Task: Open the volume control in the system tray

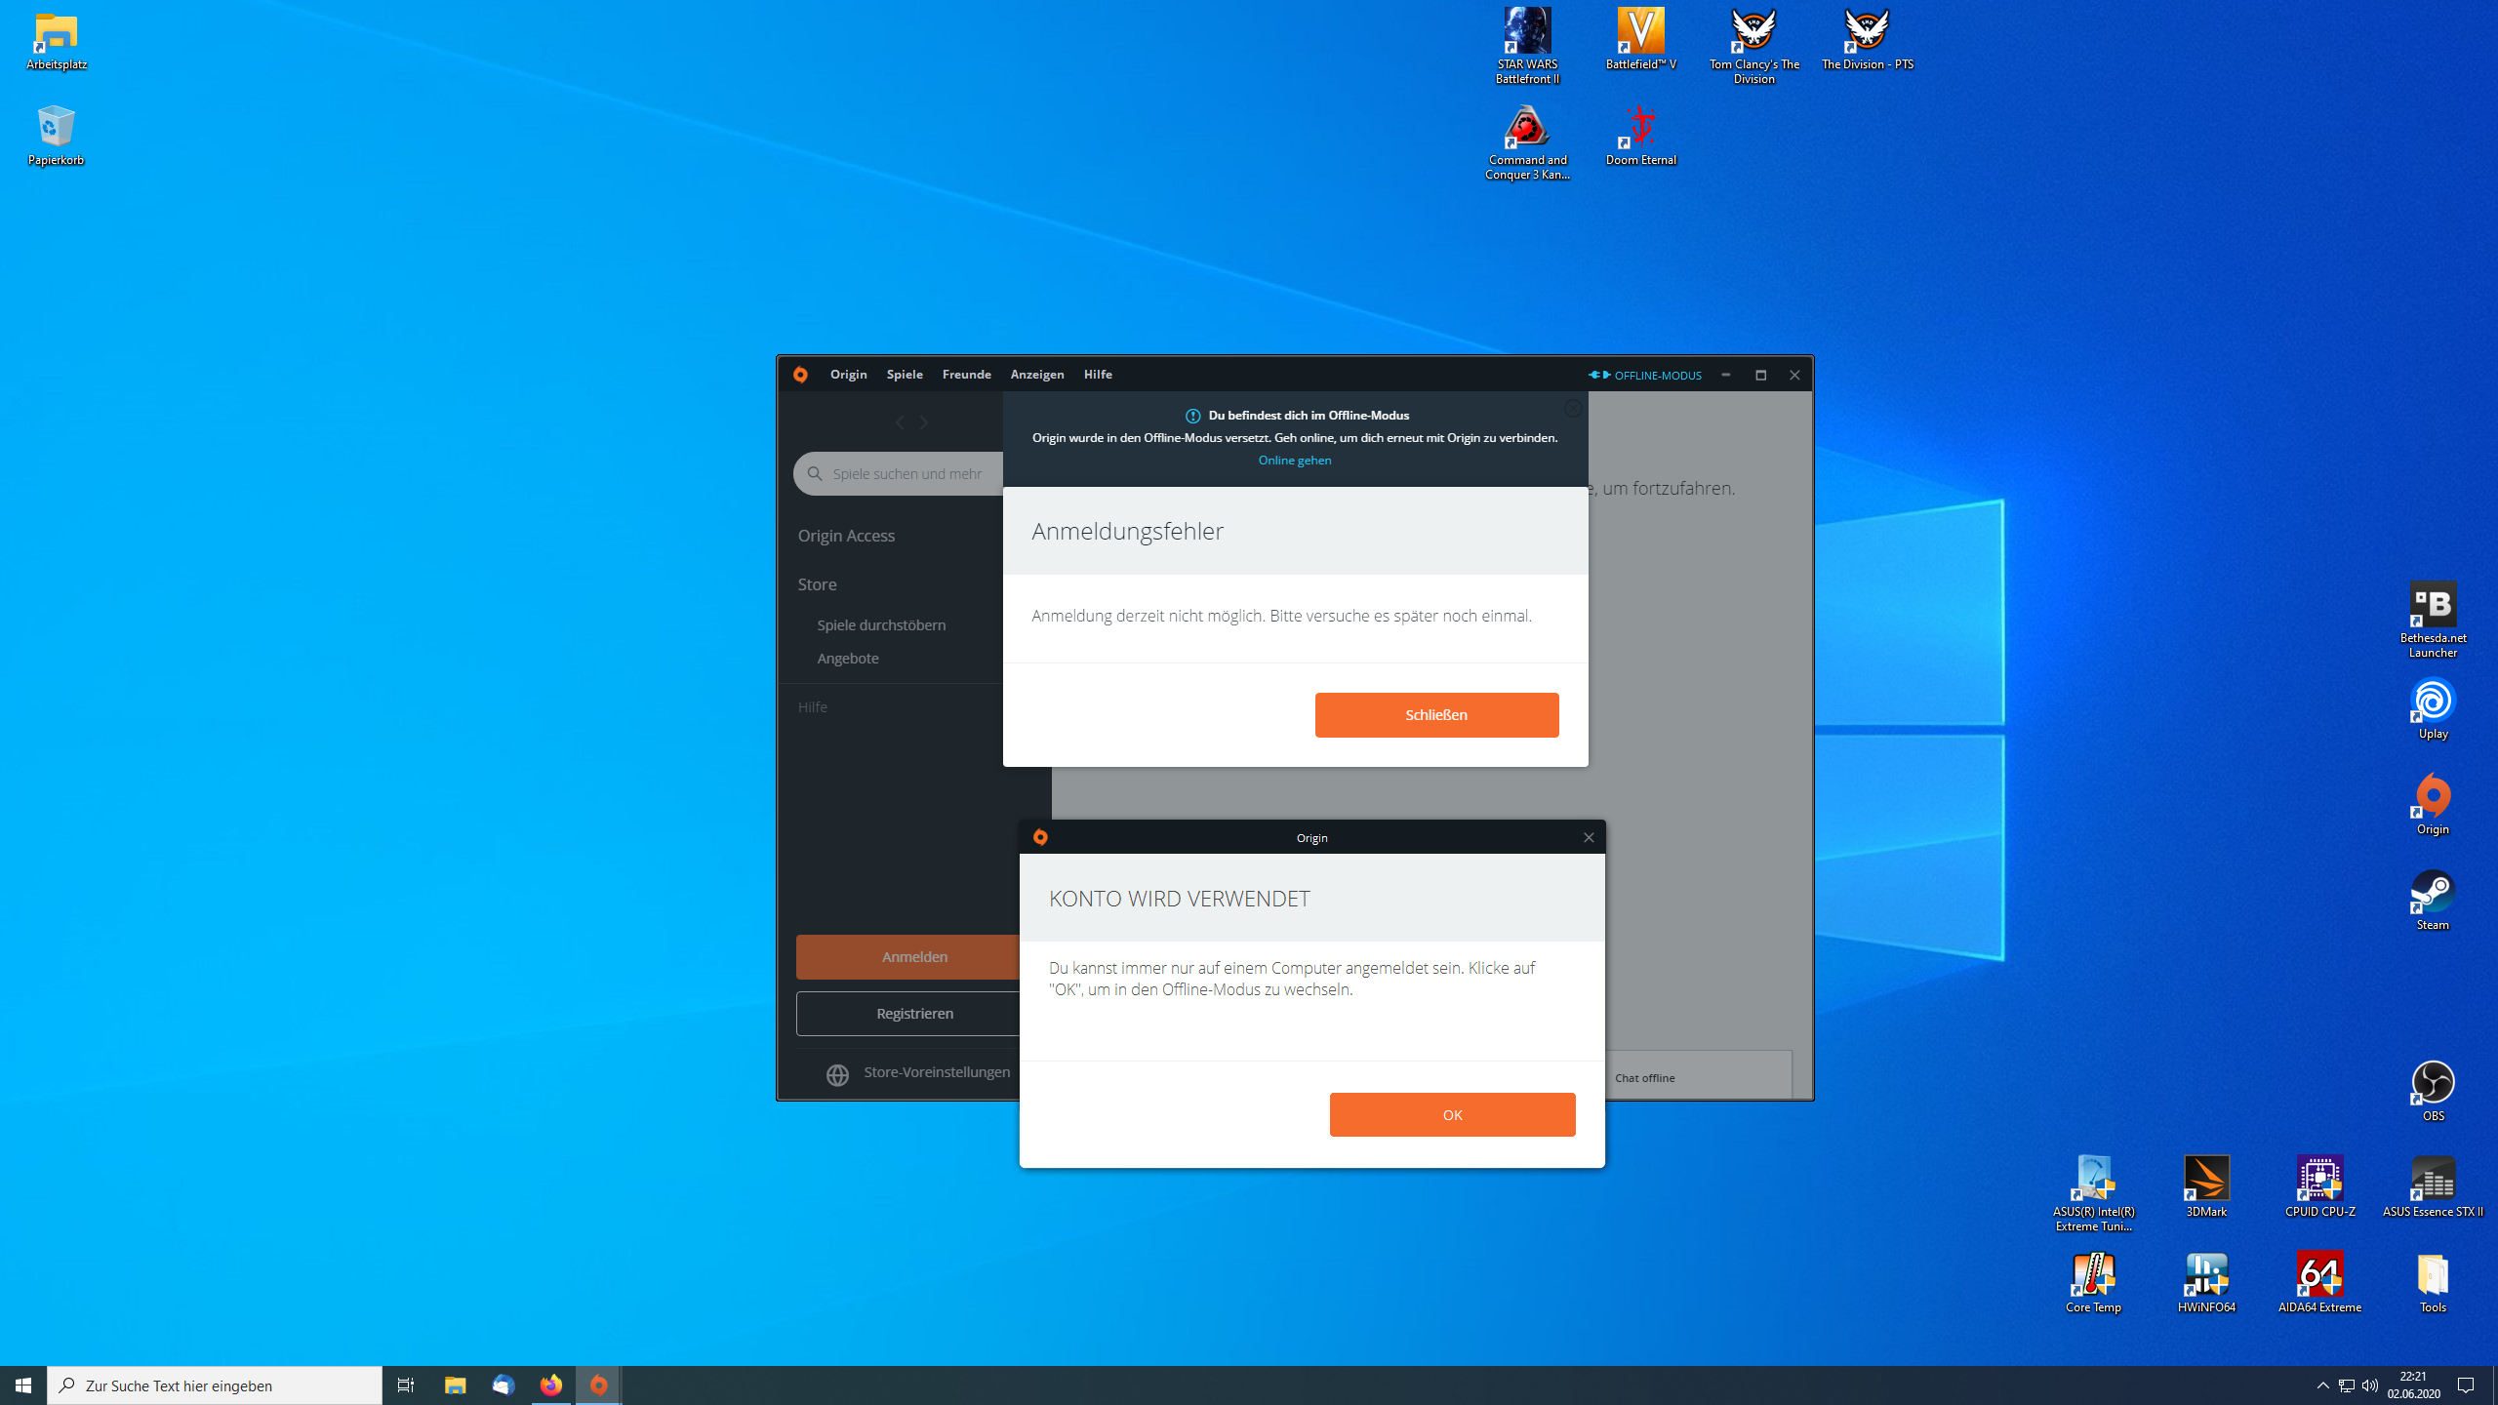Action: pos(2370,1385)
